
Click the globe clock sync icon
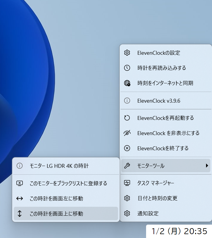pyautogui.click(x=127, y=83)
